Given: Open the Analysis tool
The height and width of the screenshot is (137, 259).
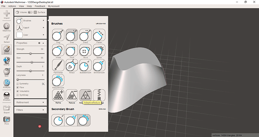Looking at the screenshot, I should (7, 84).
